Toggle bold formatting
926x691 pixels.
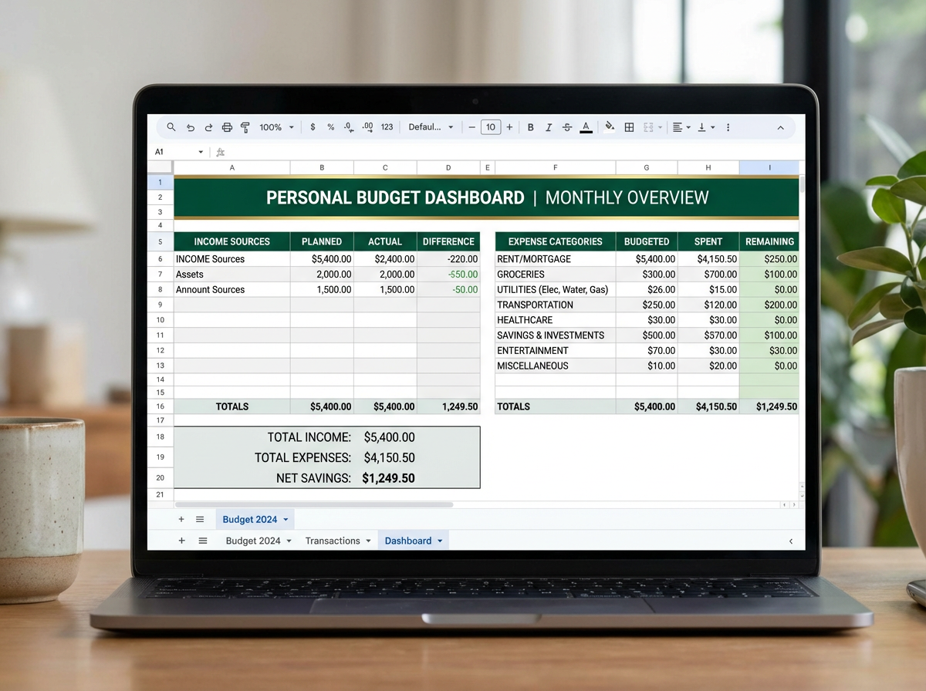(530, 127)
